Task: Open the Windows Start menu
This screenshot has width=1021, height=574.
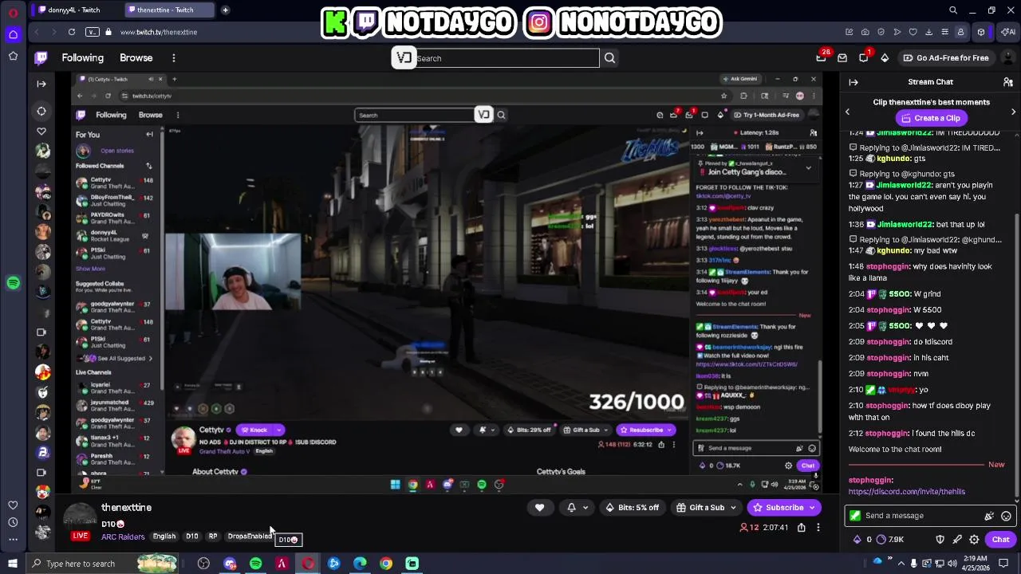Action: (12, 564)
